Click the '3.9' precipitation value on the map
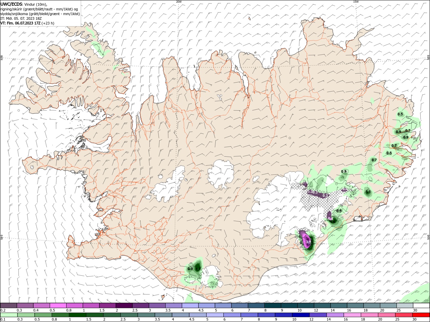This screenshot has height=322, width=430. [x=309, y=242]
